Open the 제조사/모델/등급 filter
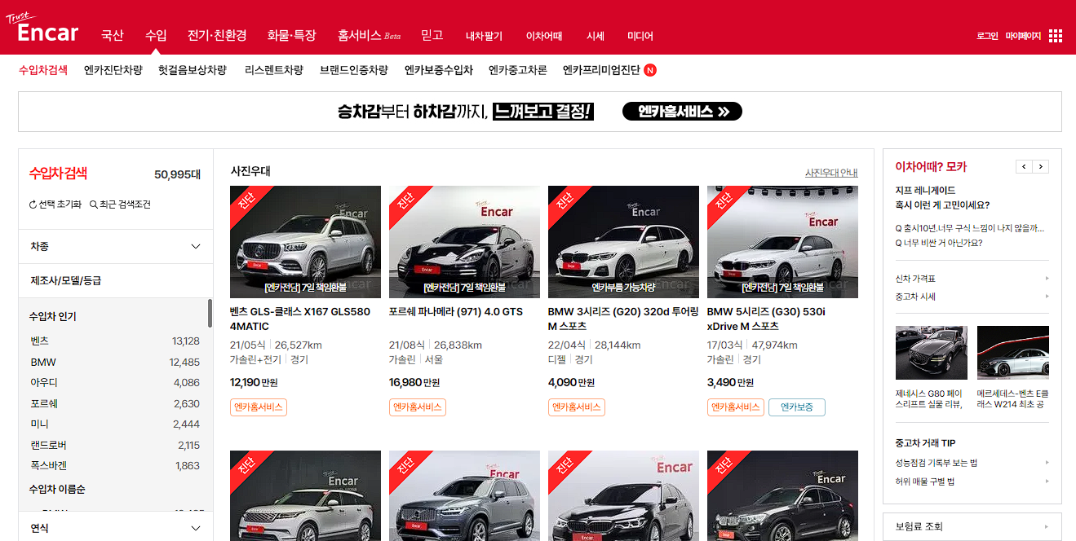The width and height of the screenshot is (1076, 541). (x=116, y=280)
